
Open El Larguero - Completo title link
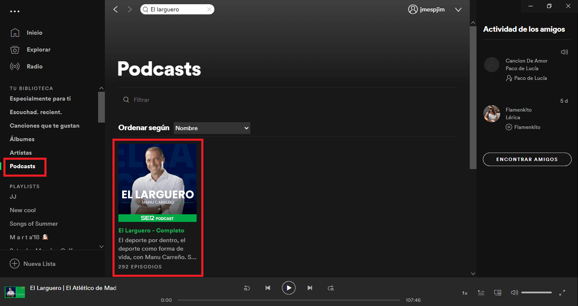point(151,230)
